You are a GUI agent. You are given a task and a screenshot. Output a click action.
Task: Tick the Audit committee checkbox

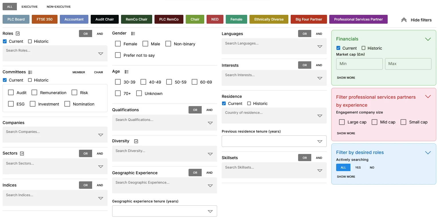pyautogui.click(x=11, y=92)
